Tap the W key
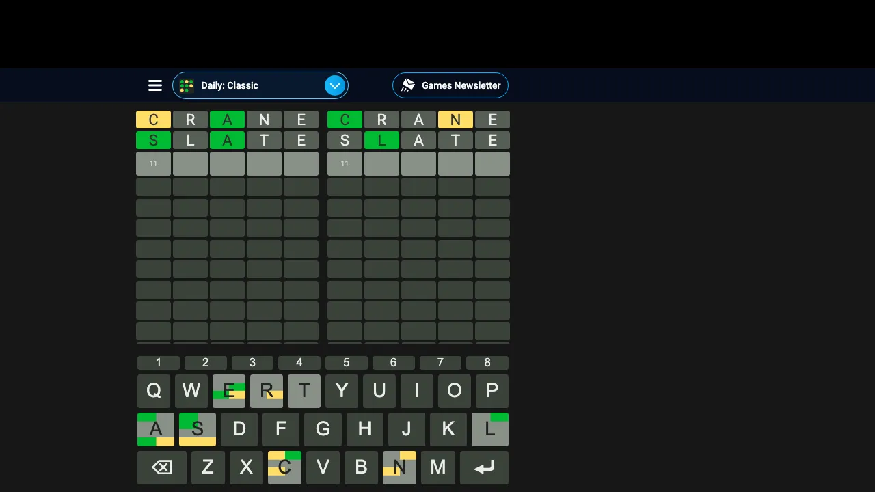875x492 pixels. click(x=191, y=391)
